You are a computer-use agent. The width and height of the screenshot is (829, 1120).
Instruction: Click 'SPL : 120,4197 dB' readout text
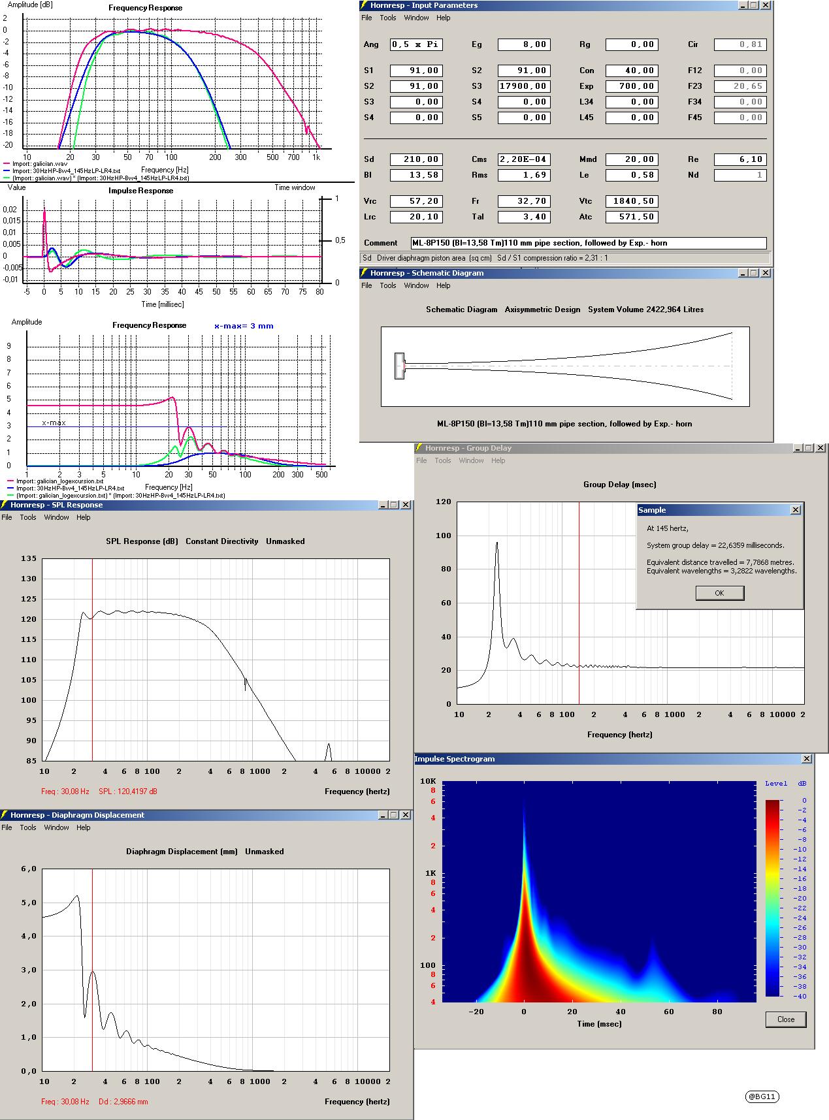coord(128,792)
